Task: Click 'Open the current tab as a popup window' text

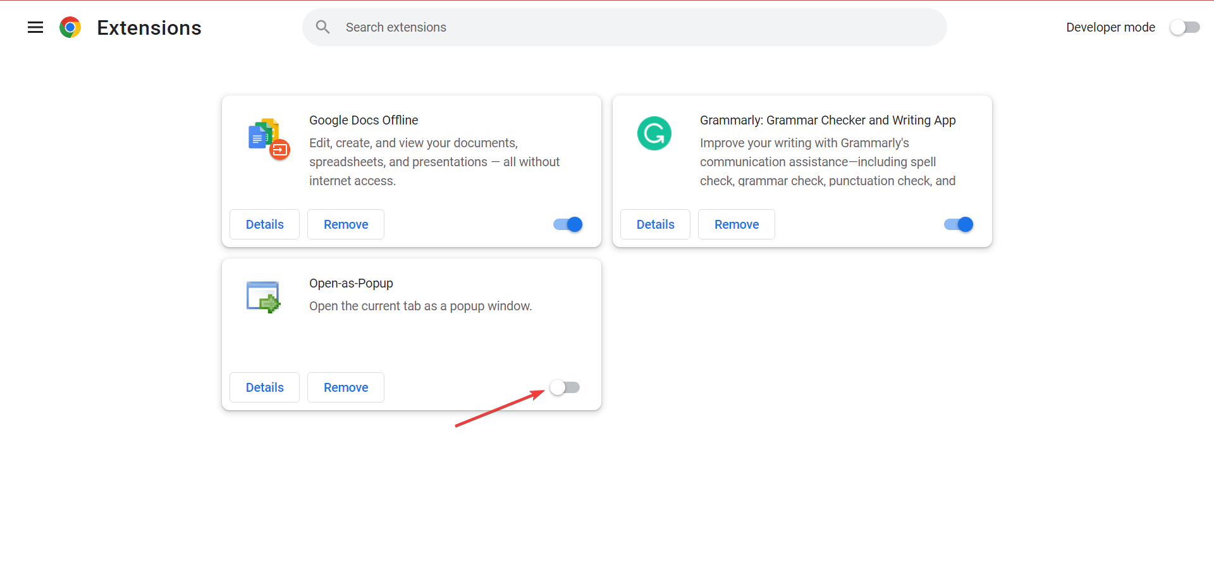Action: point(420,306)
